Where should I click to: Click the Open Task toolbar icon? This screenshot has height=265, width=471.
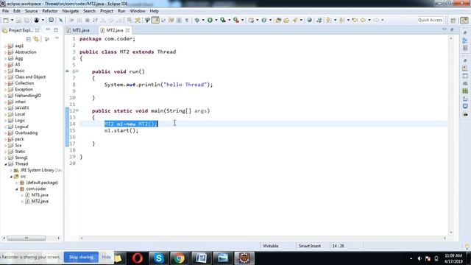286,20
